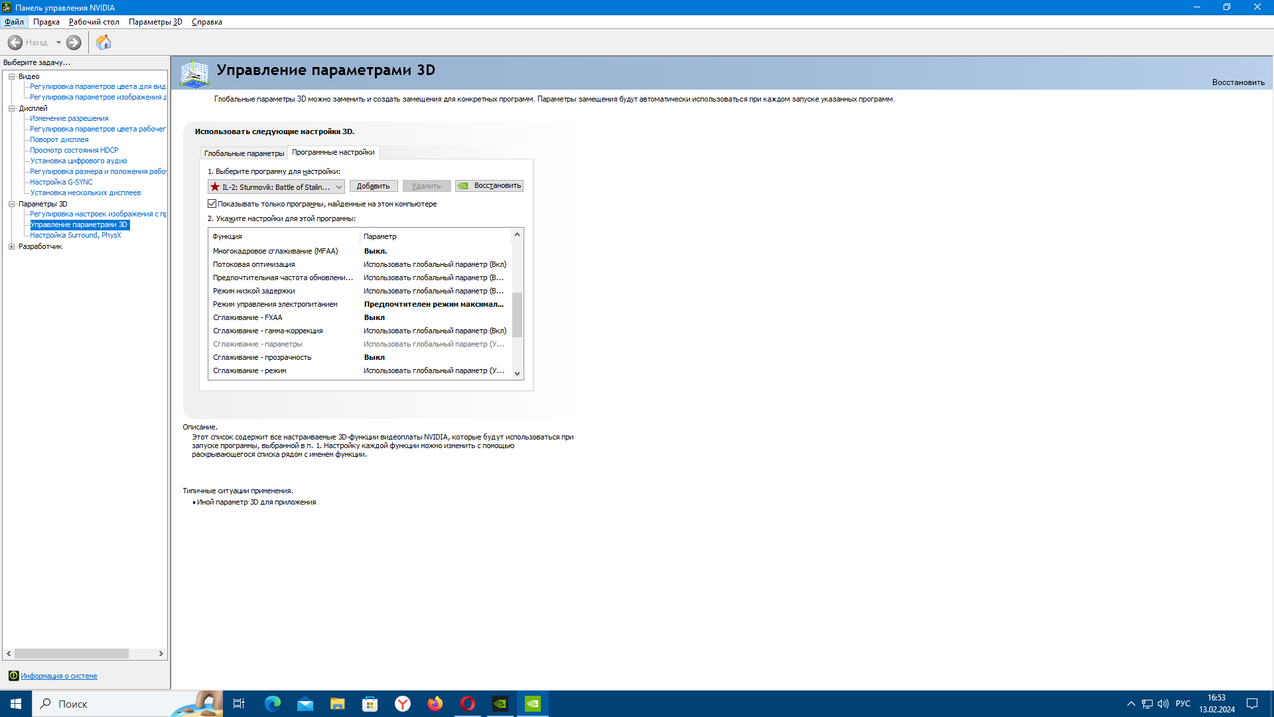Open Справка menu

207,22
